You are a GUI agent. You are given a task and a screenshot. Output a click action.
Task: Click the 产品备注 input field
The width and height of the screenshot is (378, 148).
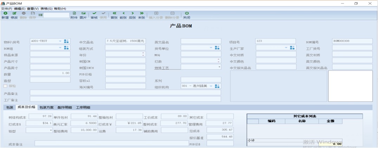tap(125, 93)
